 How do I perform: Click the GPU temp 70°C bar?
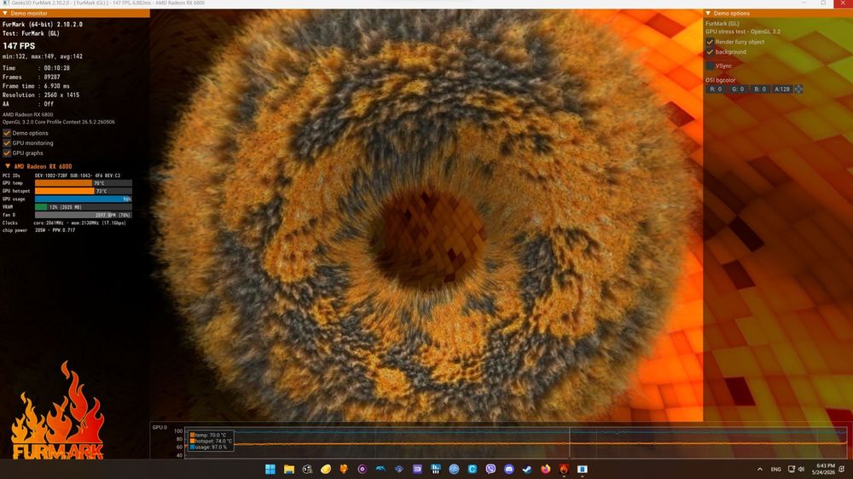(x=84, y=183)
